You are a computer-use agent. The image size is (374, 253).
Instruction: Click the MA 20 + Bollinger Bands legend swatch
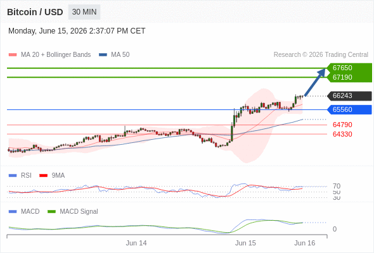(x=13, y=55)
